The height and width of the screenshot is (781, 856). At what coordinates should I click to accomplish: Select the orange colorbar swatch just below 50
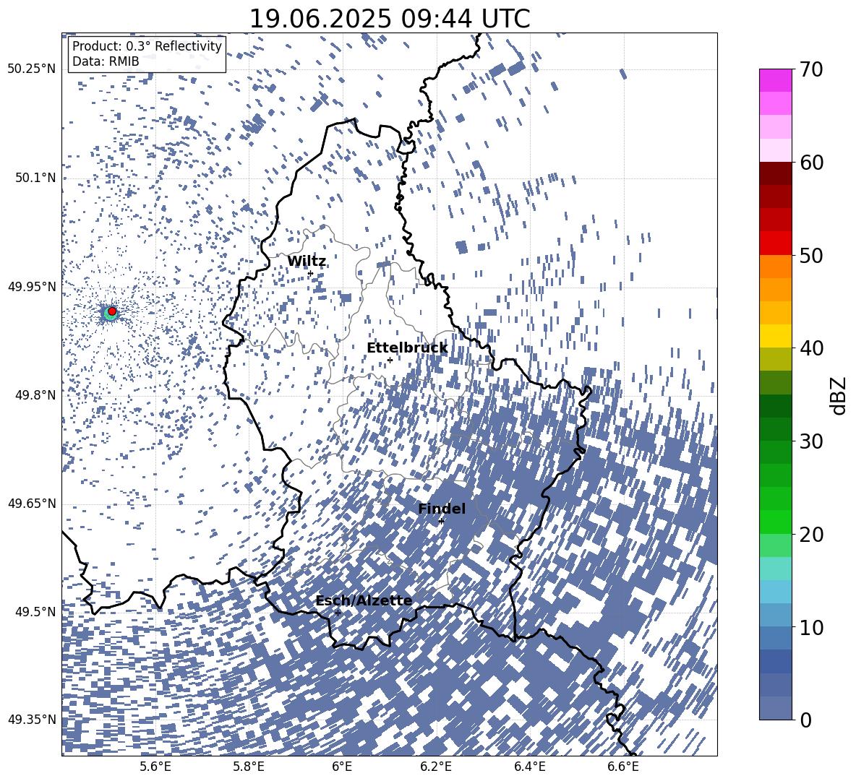tap(775, 267)
